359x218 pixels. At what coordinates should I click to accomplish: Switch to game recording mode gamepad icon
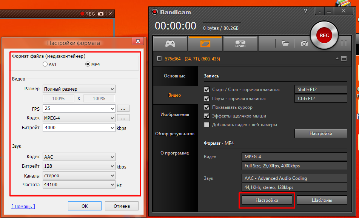coord(170,43)
